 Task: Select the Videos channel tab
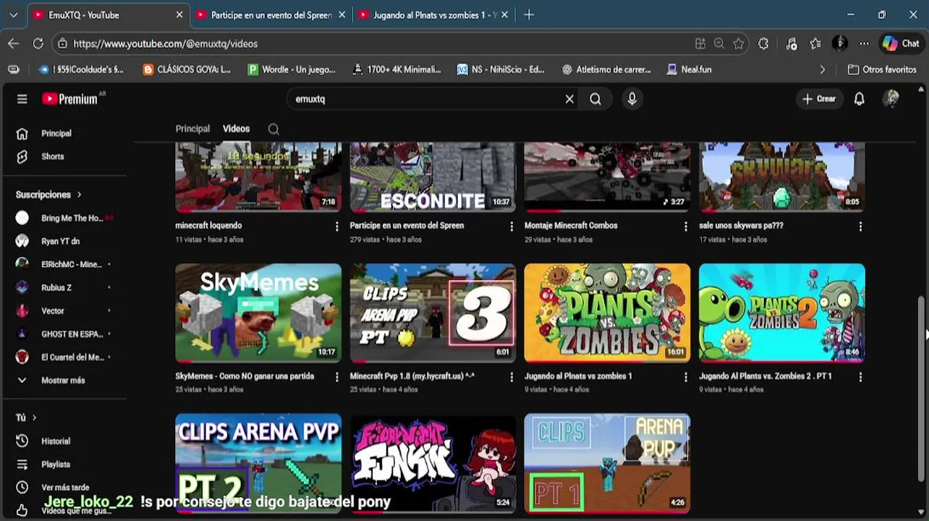(x=236, y=129)
